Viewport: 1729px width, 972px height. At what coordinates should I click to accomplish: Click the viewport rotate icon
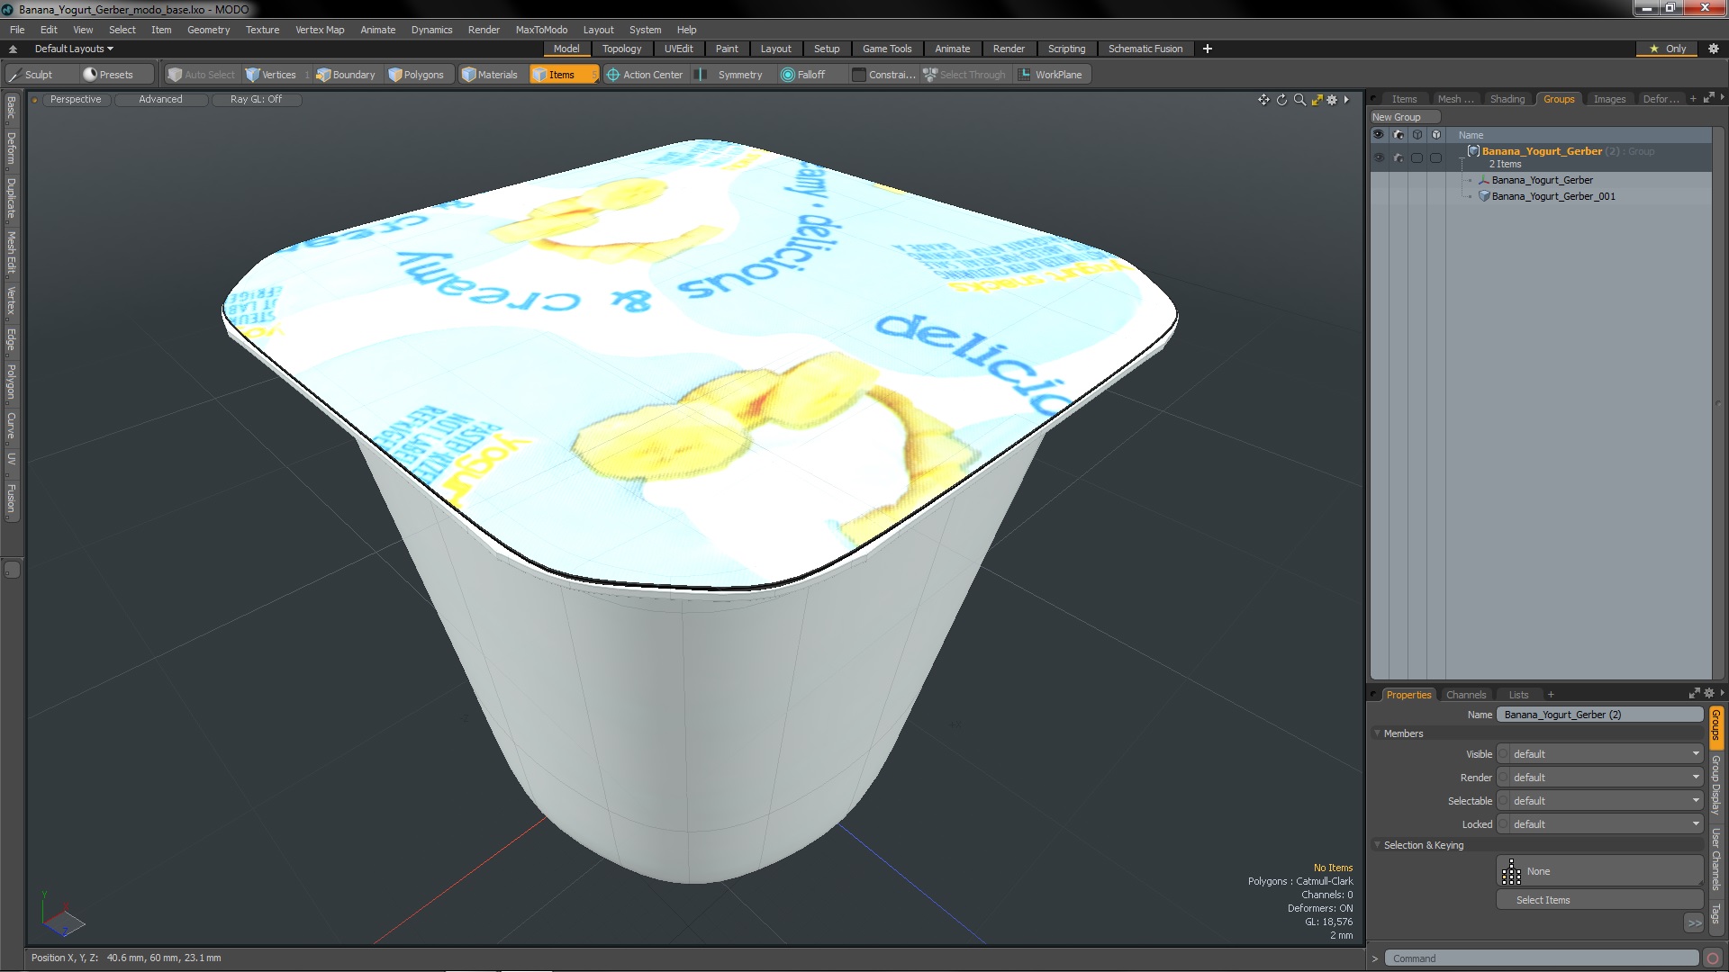(1281, 100)
